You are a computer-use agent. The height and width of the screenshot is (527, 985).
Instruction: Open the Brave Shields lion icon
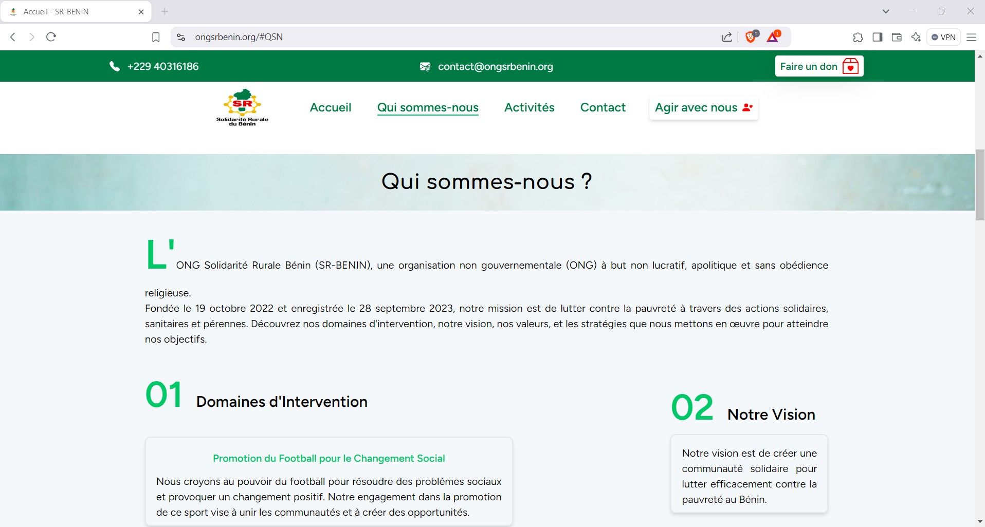pos(751,37)
